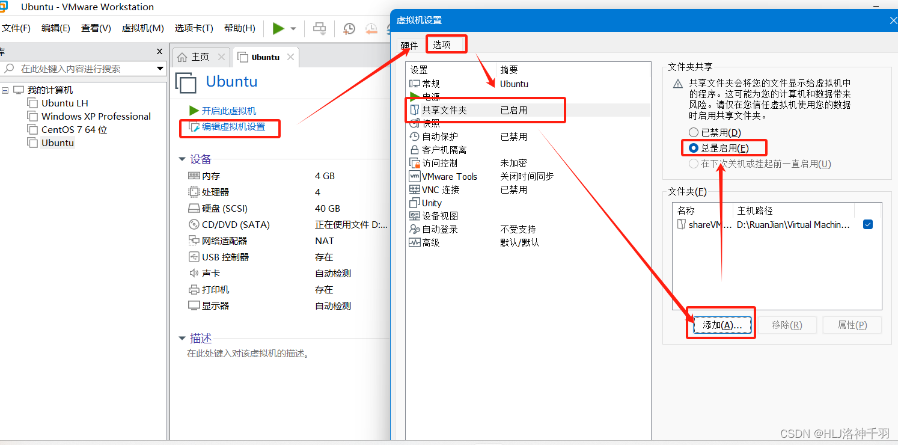This screenshot has width=898, height=445.
Task: Open the 选项卡(T) menu
Action: [x=194, y=28]
